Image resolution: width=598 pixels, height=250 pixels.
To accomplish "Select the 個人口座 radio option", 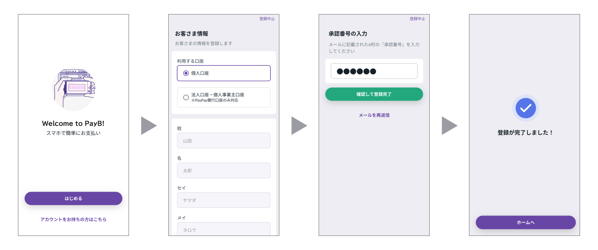I will (x=224, y=73).
